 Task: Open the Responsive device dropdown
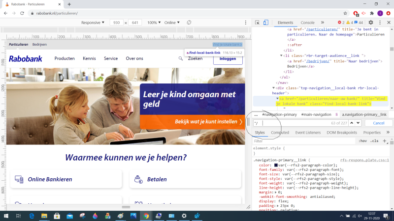tap(93, 23)
